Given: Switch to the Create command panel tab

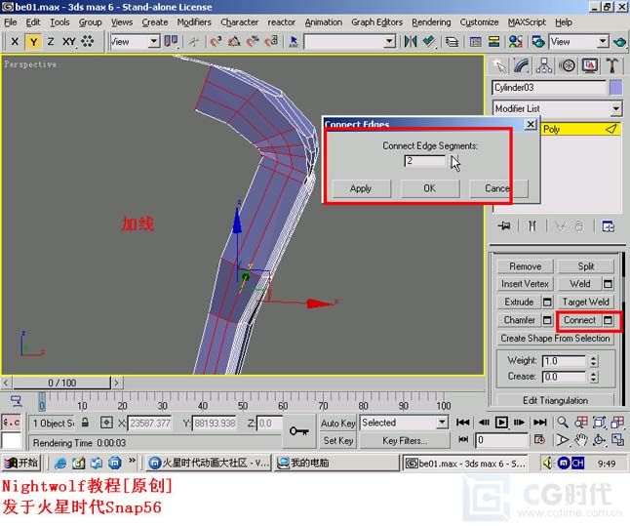Looking at the screenshot, I should [x=499, y=65].
